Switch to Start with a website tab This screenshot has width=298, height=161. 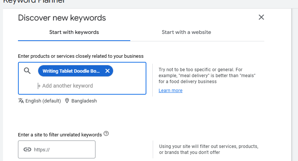[186, 32]
